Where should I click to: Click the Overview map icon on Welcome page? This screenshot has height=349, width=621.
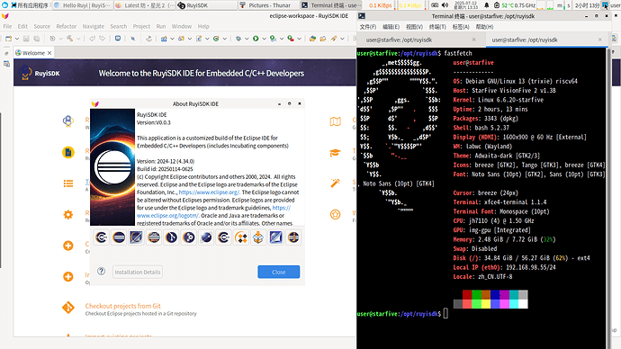(x=335, y=121)
